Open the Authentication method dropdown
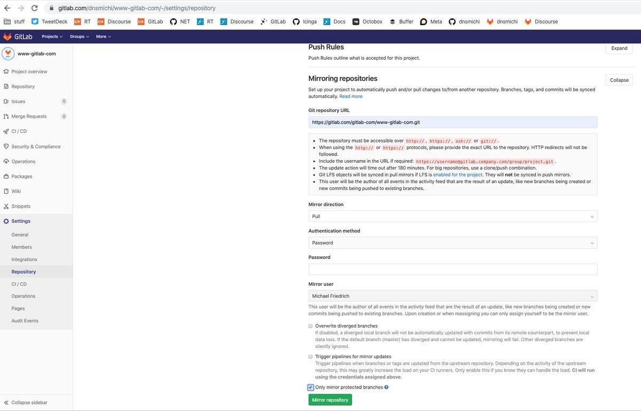This screenshot has height=411, width=641. (453, 243)
